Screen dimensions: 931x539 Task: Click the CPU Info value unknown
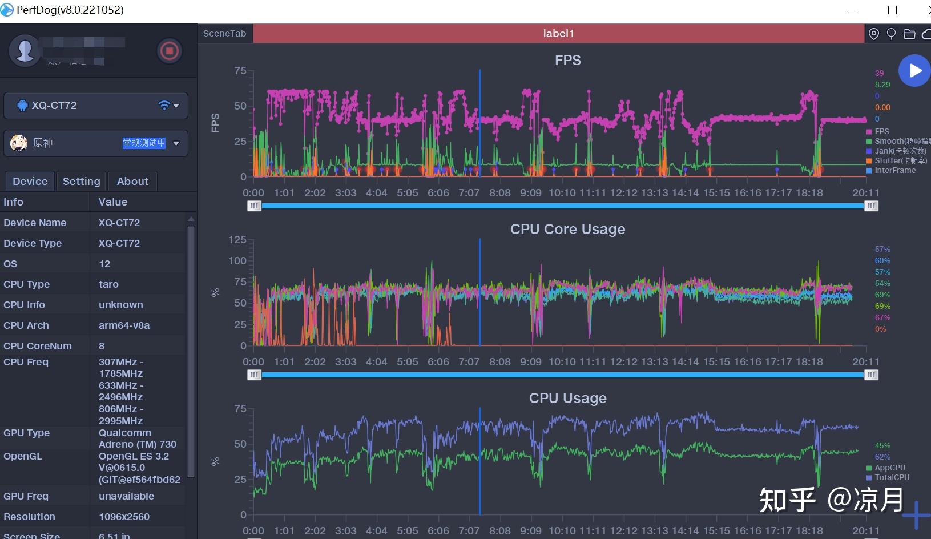[x=121, y=305]
